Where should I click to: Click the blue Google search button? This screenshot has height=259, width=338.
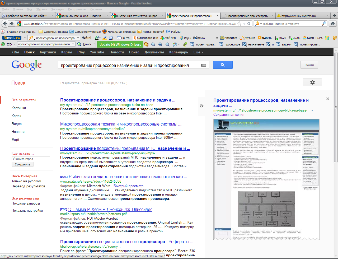(223, 65)
